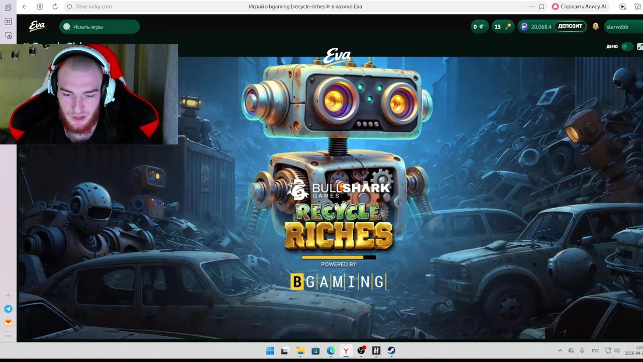Click the streamer webcam overlay
This screenshot has width=643, height=362.
89,95
